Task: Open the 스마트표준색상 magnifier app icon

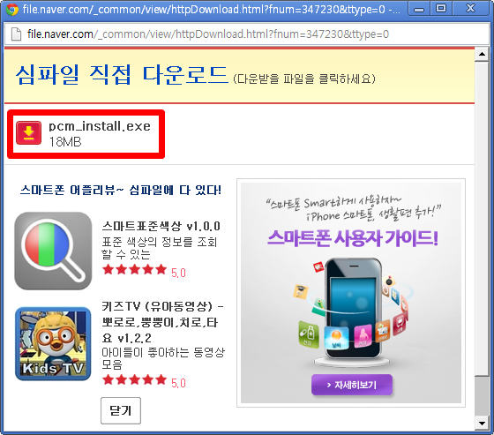Action: click(53, 251)
